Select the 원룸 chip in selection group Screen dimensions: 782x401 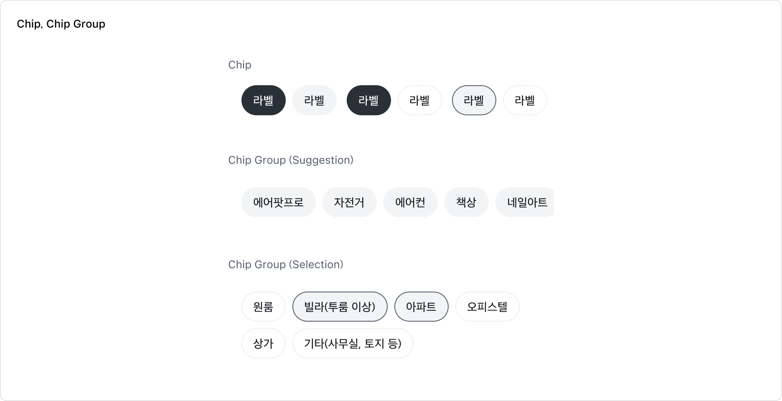[x=264, y=307]
